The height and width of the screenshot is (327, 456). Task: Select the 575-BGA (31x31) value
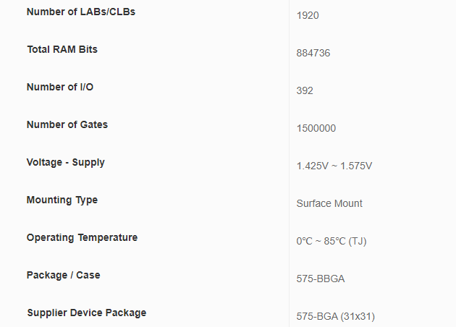click(335, 316)
